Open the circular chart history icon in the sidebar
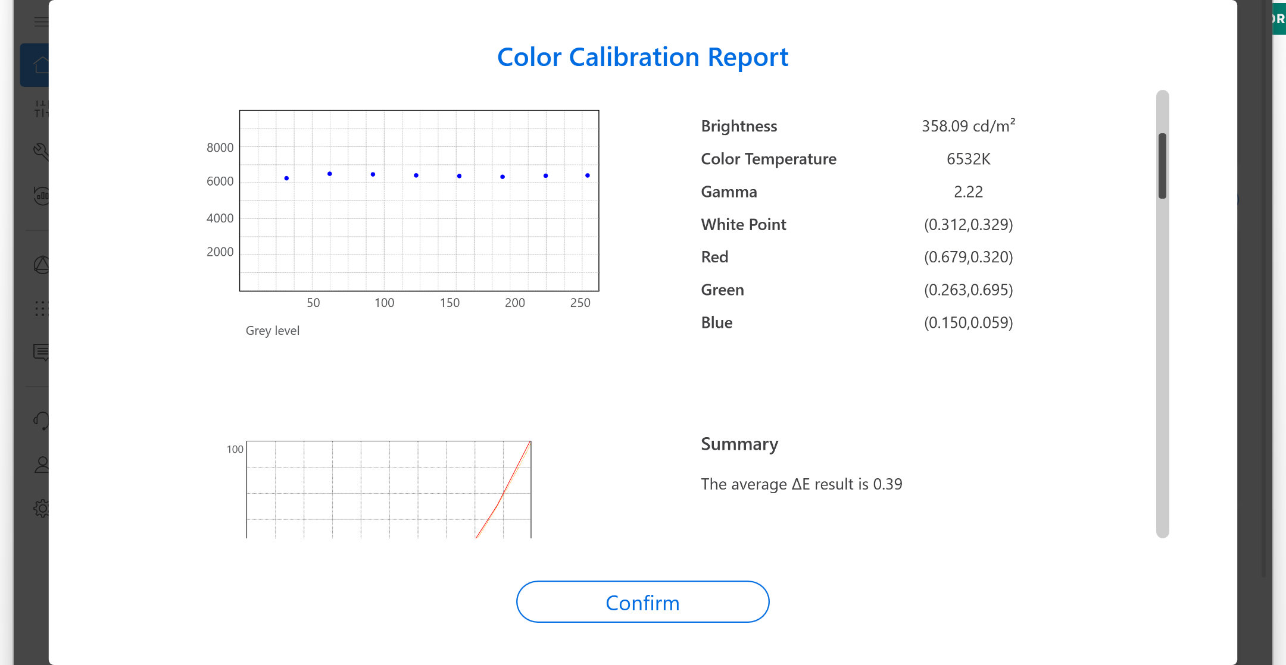The height and width of the screenshot is (665, 1286). click(x=40, y=195)
